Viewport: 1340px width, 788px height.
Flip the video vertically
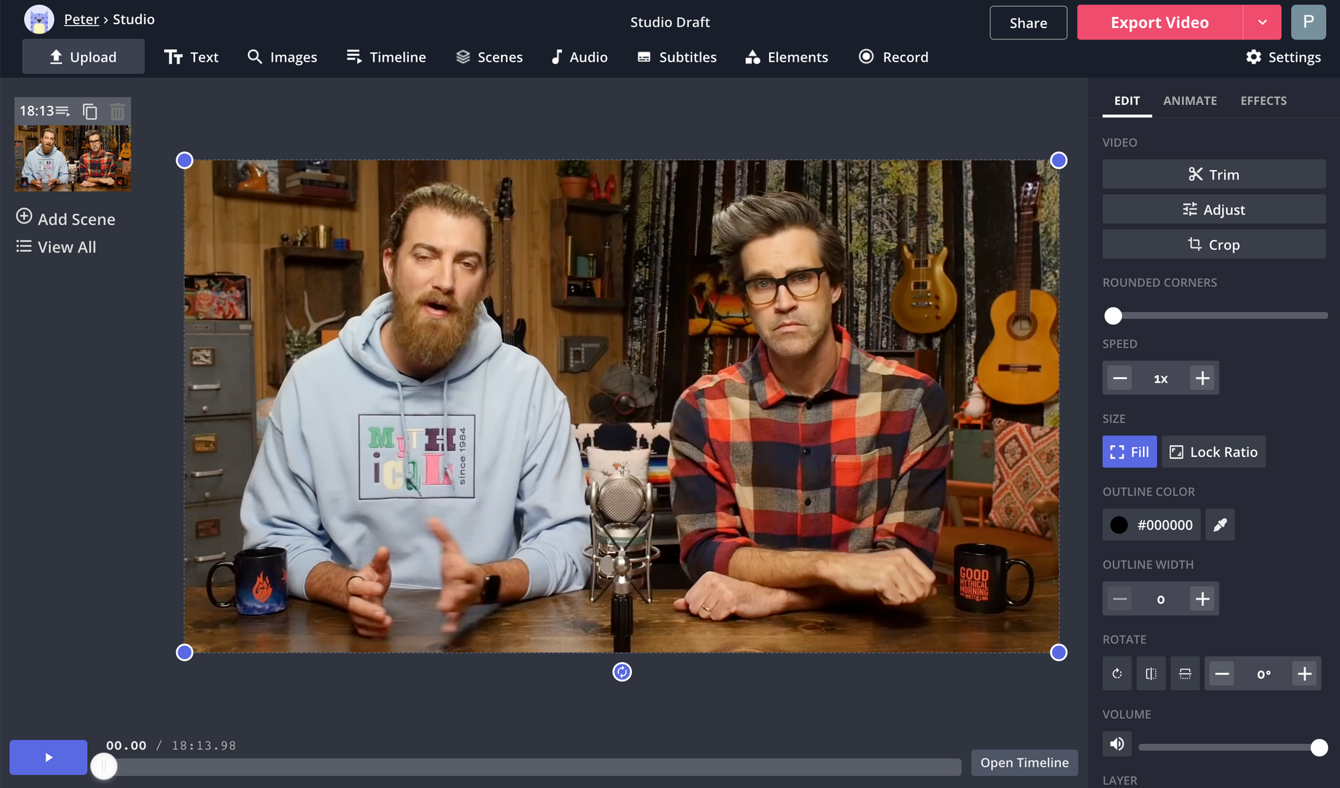[x=1185, y=673]
